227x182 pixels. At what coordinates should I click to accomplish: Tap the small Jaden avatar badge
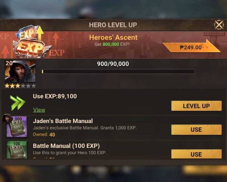(x=7, y=119)
